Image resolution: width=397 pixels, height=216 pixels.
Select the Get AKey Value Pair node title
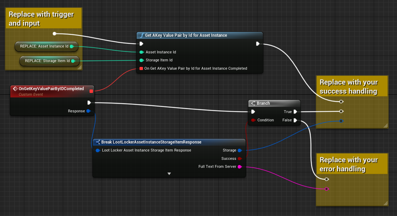[x=186, y=35]
